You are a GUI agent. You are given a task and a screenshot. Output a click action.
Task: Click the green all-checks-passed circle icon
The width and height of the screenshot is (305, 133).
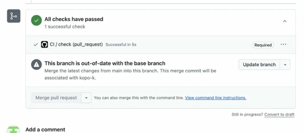coord(36,21)
